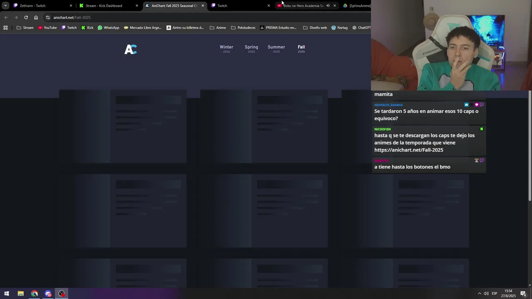Click the Kick badge on NICOOFISH message
This screenshot has width=532, height=299.
(x=482, y=129)
